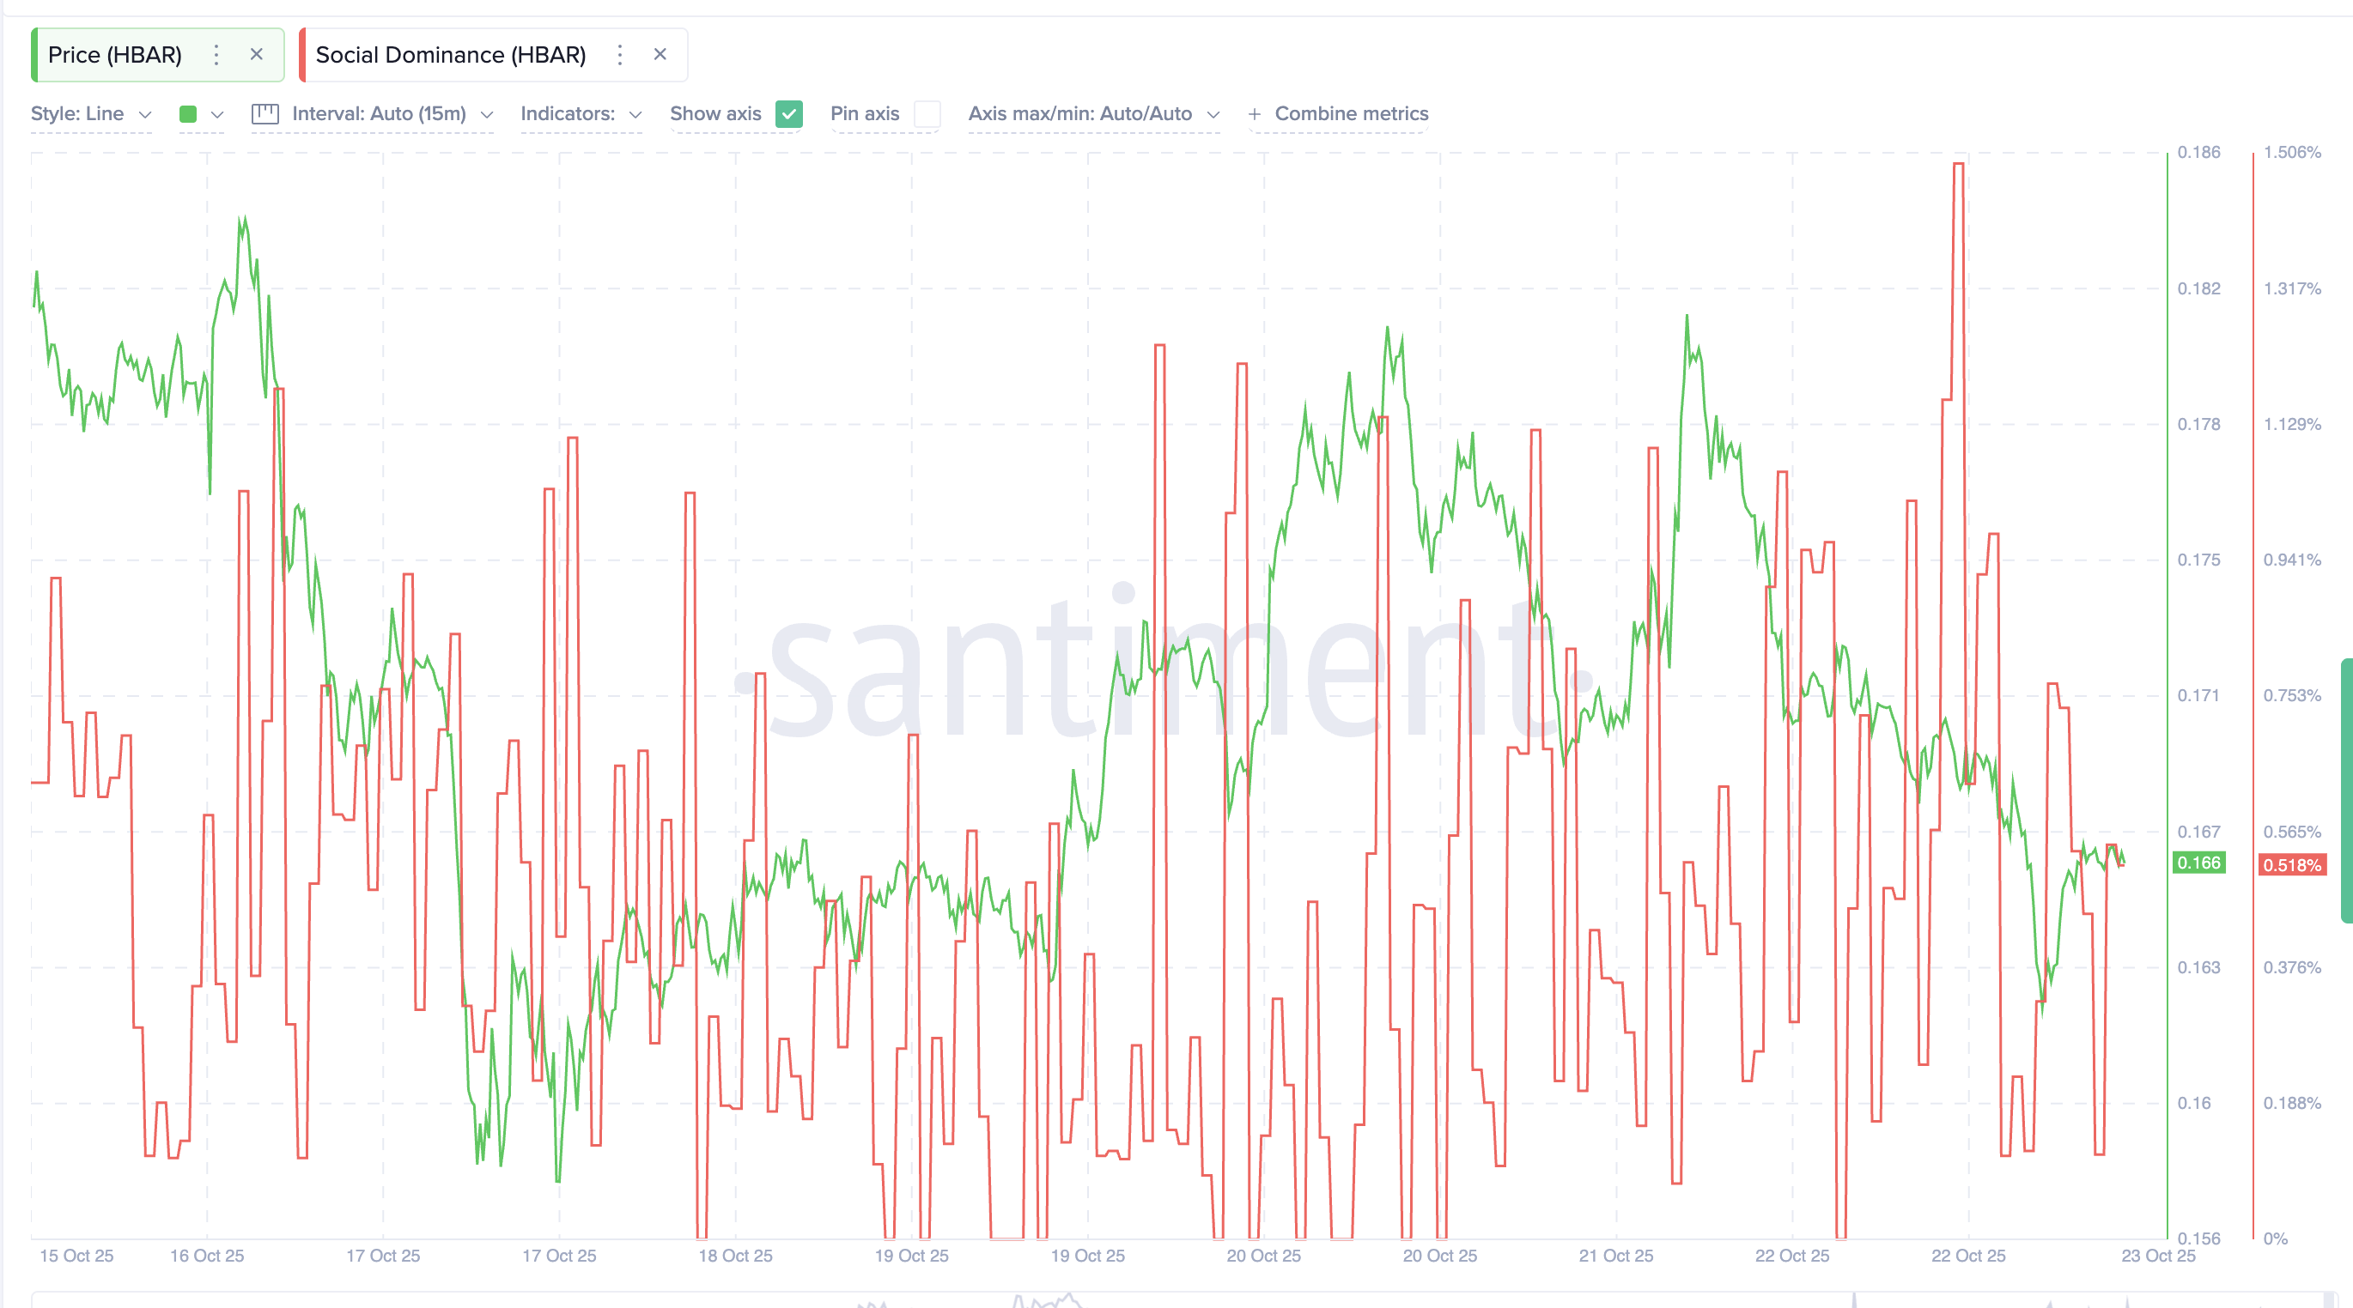Open the color picker chevron arrow
This screenshot has height=1308, width=2353.
217,114
